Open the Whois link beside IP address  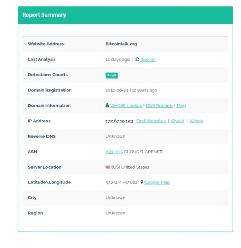pyautogui.click(x=196, y=121)
